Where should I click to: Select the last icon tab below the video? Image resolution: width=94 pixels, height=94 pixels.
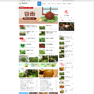[x=72, y=33]
